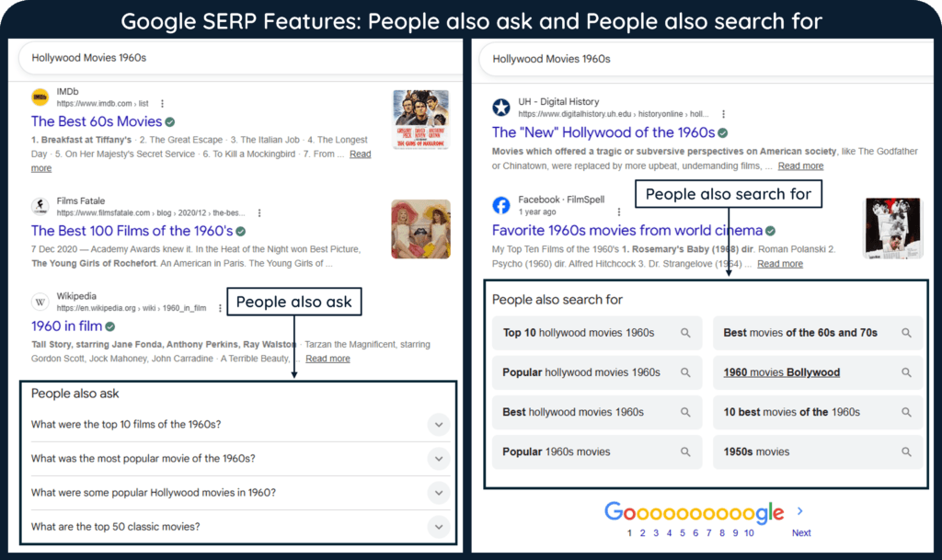This screenshot has height=560, width=942.
Task: Open The "New" Hollywood of the 1960s
Action: (x=603, y=132)
